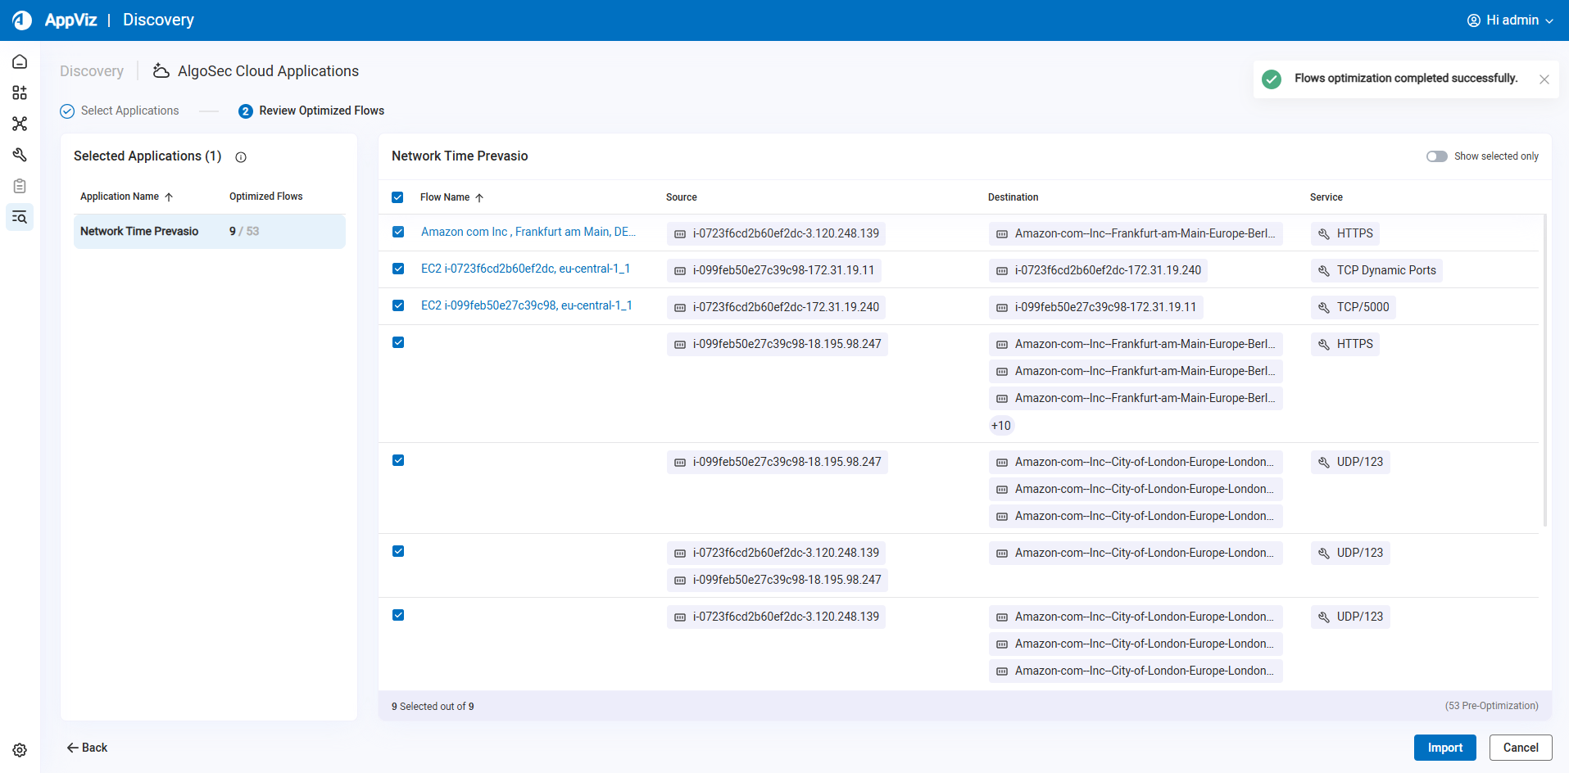Viewport: 1569px width, 773px height.
Task: Open the Home icon in left sidebar
Action: coord(20,62)
